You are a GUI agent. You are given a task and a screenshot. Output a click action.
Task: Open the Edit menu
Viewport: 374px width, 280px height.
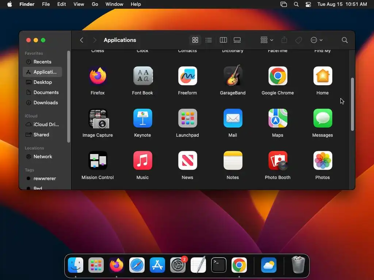[61, 4]
